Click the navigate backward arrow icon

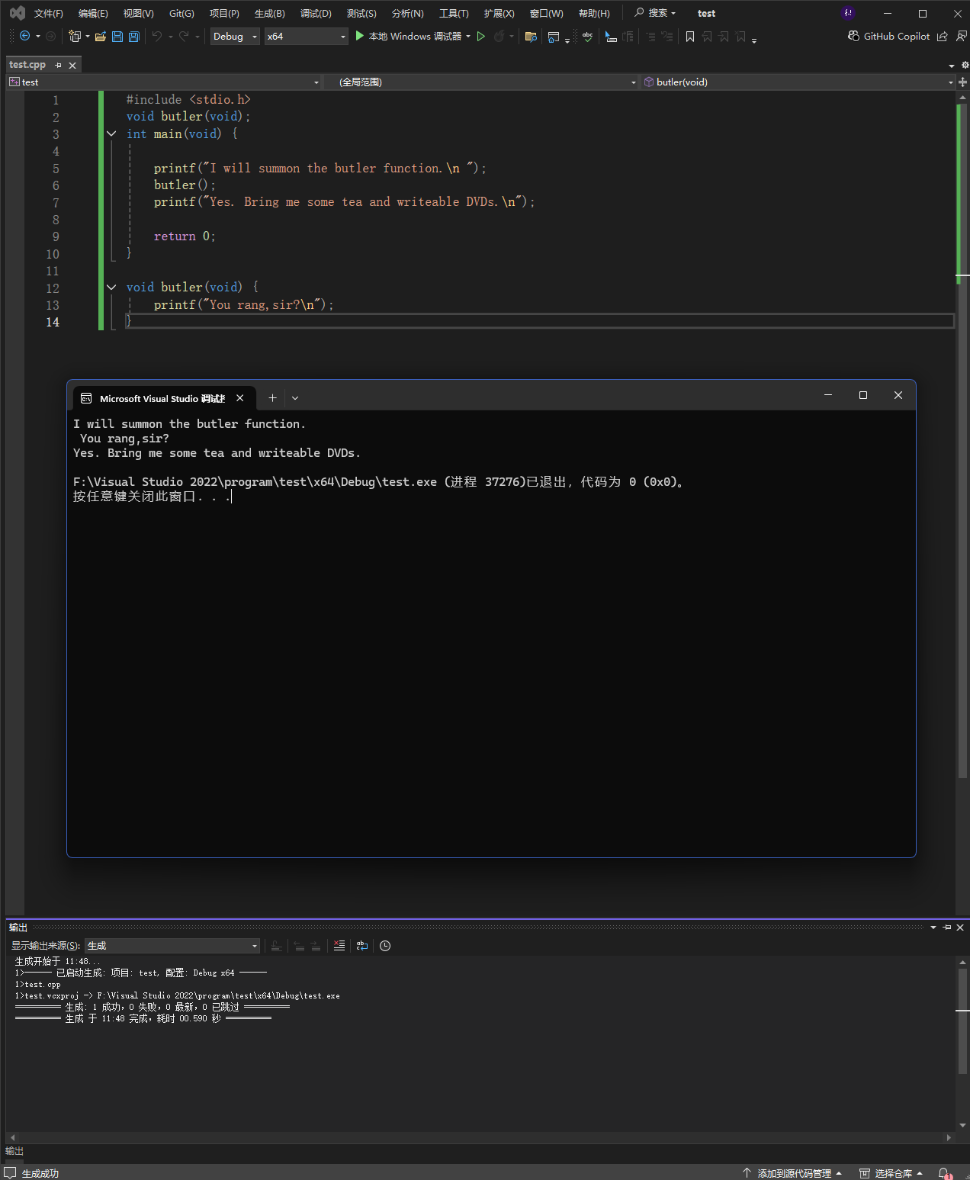click(24, 36)
